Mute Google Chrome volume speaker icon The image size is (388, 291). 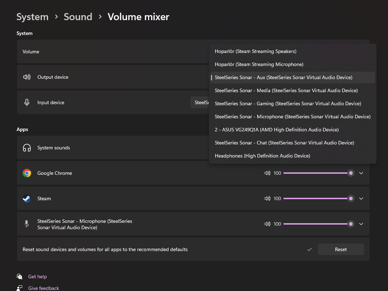[x=267, y=173]
